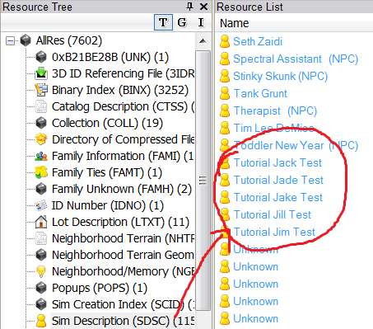Select Tutorial Jim Test resource

click(x=274, y=233)
